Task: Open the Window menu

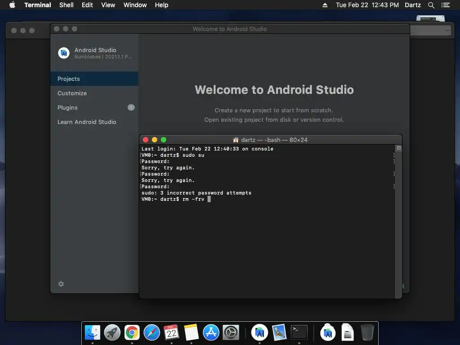Action: click(135, 5)
